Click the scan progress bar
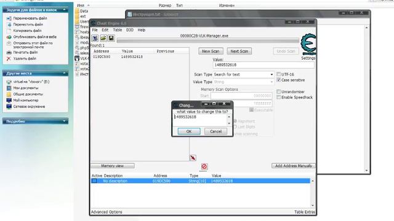This screenshot has width=394, height=221. pos(208,41)
